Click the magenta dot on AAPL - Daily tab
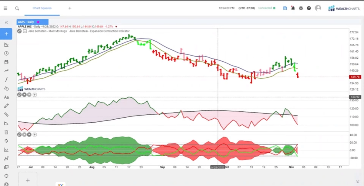 click(x=38, y=22)
